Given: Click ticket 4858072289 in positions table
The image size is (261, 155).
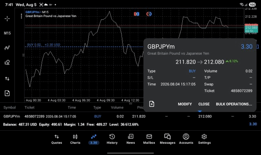Looking at the screenshot, I should (x=34, y=116).
